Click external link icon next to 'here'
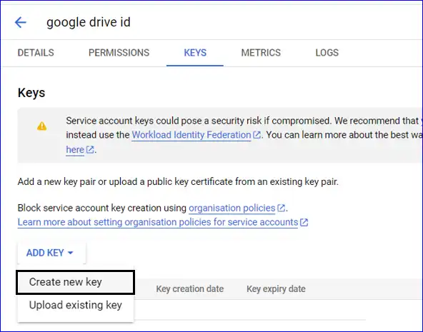The width and height of the screenshot is (423, 332). 90,149
